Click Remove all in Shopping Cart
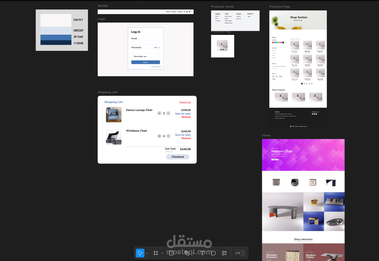This screenshot has height=261, width=379. point(185,102)
